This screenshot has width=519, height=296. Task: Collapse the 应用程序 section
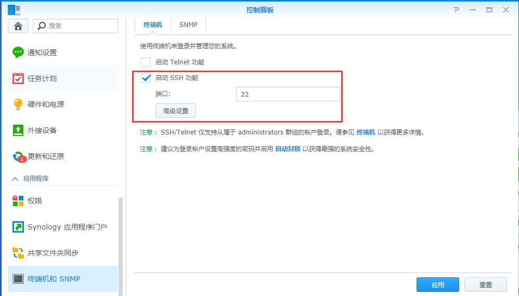[x=14, y=179]
